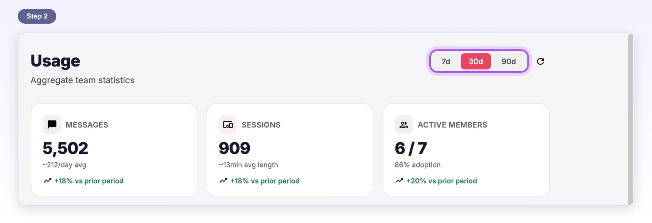Screen dimensions: 652x223
Task: Switch to the 90d time range
Action: [509, 61]
